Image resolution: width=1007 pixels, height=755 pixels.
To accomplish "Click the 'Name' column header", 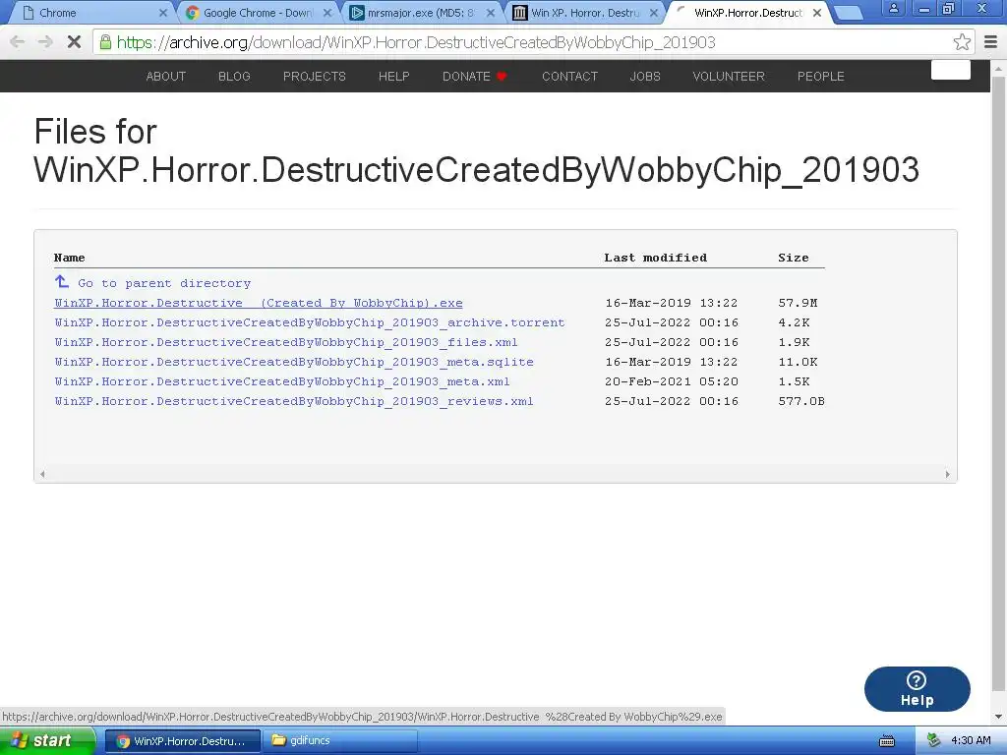I will (70, 258).
